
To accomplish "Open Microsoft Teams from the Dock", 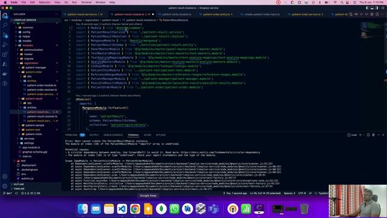I will click(x=213, y=209).
